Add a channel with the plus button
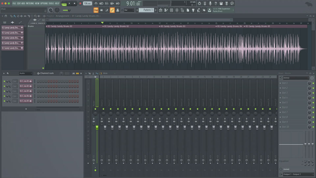 26,109
